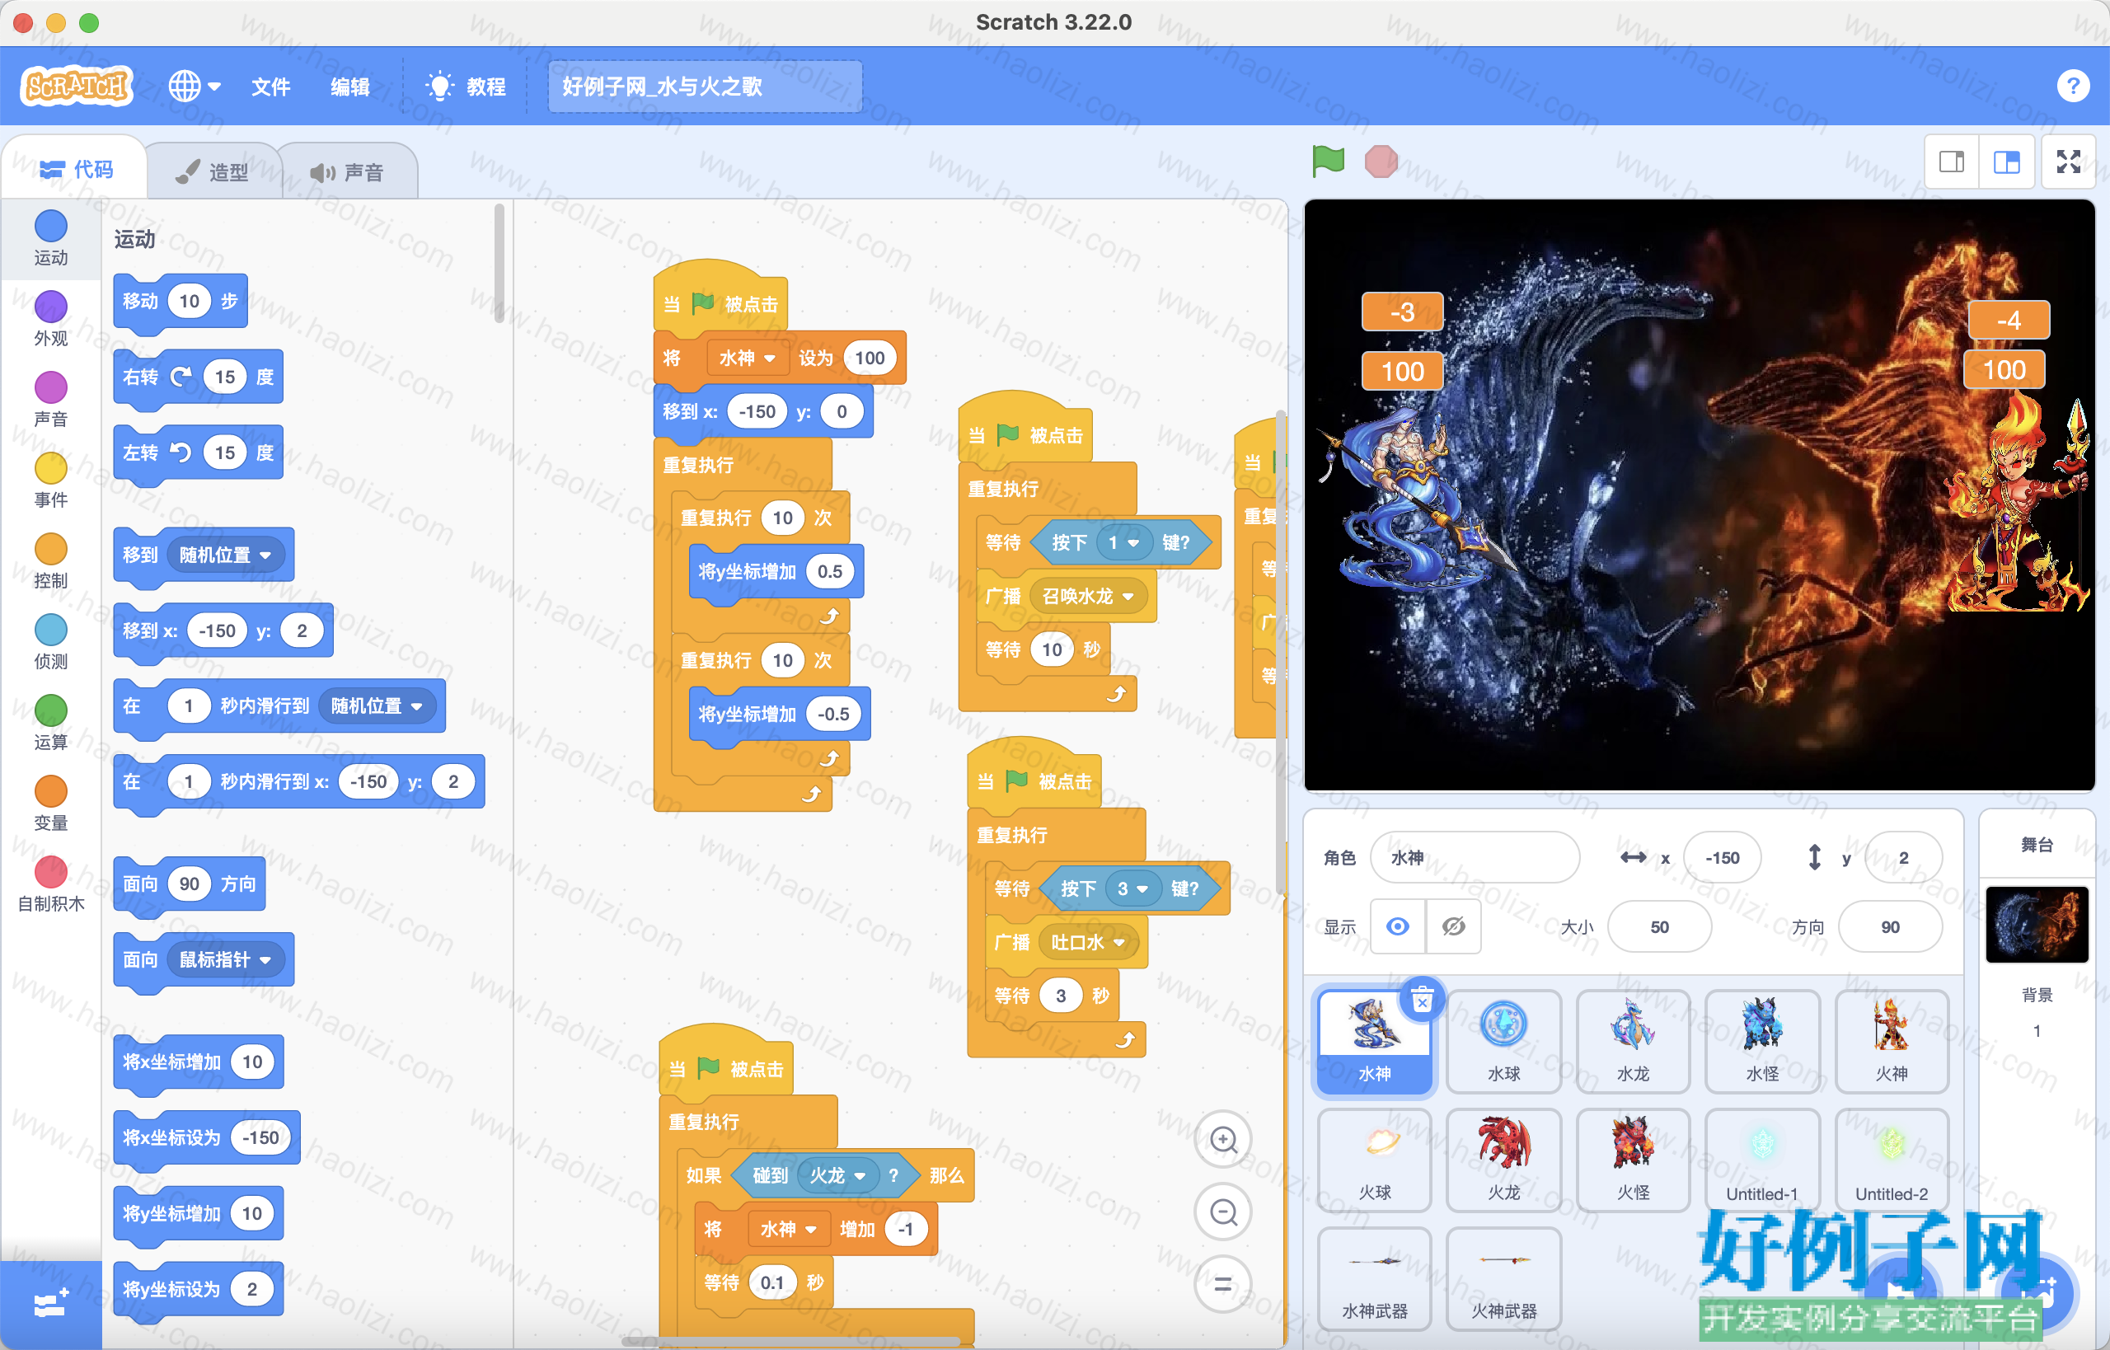Zoom in the code workspace
The width and height of the screenshot is (2110, 1350).
pos(1224,1140)
